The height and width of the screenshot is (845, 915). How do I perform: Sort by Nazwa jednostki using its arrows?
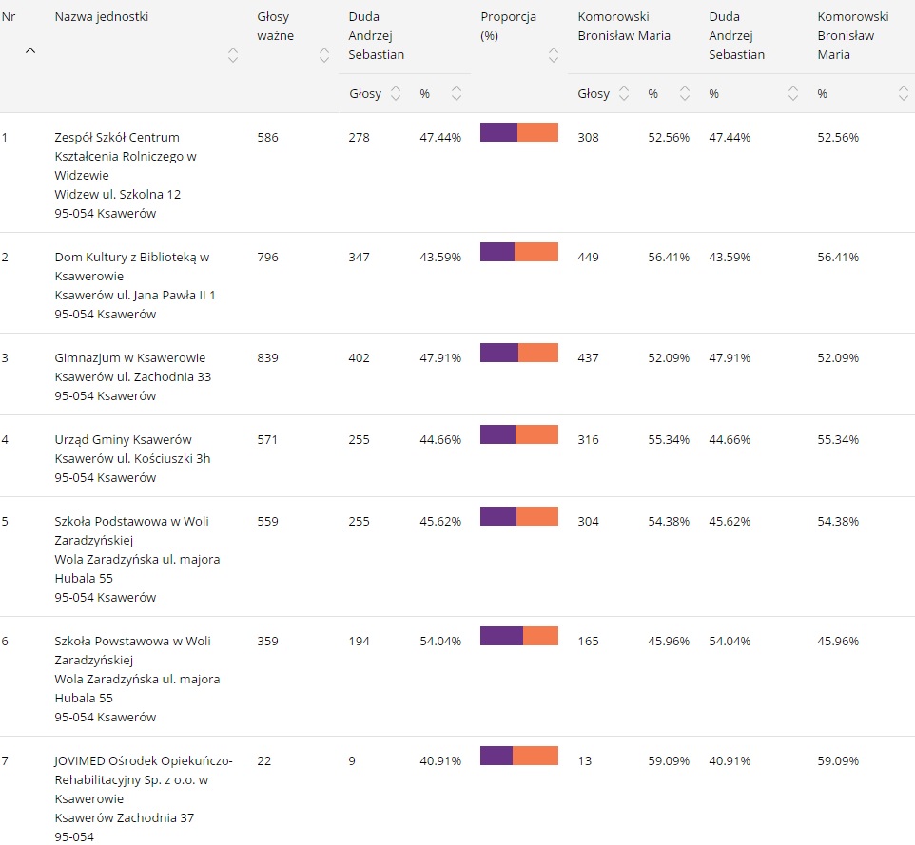(x=233, y=55)
